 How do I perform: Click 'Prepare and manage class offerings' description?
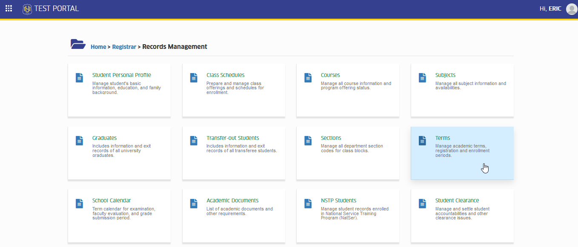(x=235, y=88)
